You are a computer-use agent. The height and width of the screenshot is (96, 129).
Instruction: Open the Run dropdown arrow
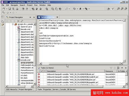(x=83, y=9)
